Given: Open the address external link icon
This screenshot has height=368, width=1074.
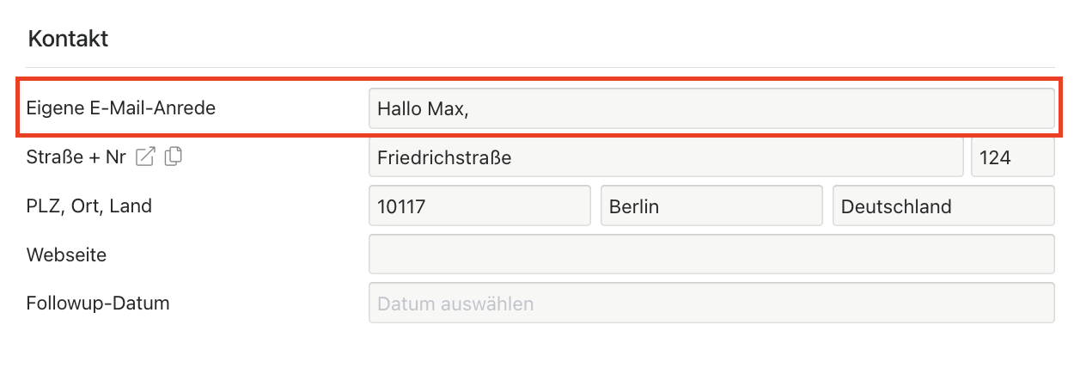Looking at the screenshot, I should 147,156.
